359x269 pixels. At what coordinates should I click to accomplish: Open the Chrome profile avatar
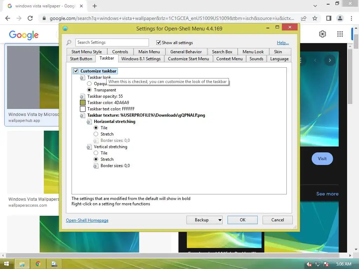pos(340,18)
